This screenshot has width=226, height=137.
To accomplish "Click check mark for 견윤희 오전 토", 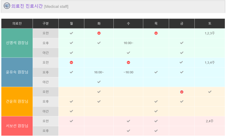I will [x=210, y=92].
